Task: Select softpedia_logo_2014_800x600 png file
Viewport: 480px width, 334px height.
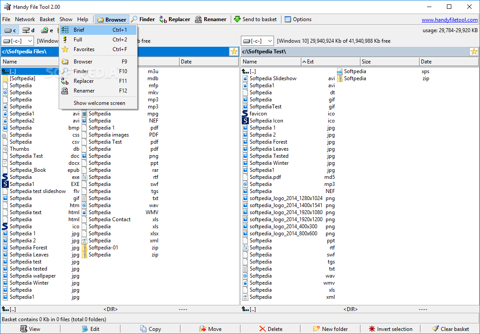Action: click(289, 234)
